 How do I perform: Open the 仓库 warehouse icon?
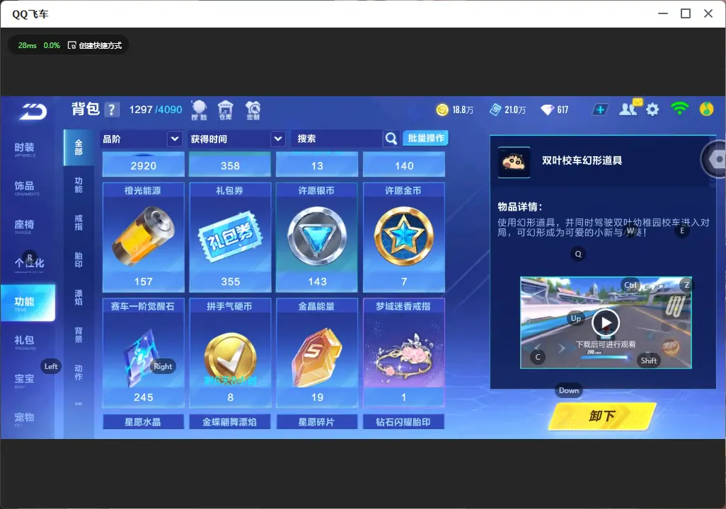click(x=226, y=110)
